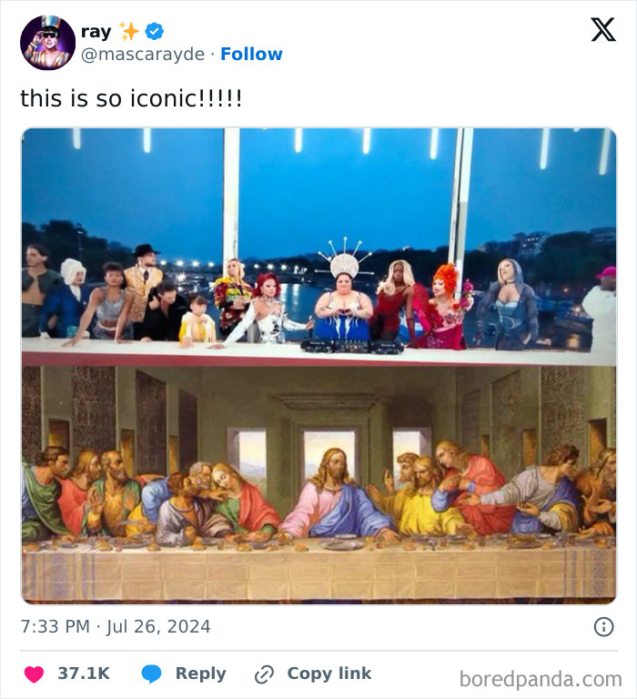Screen dimensions: 637x699
Task: Click the display name ray
Action: coord(96,32)
